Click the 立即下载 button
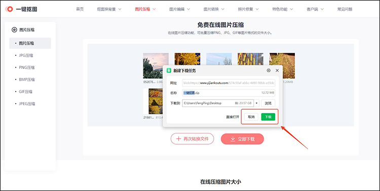 click(242, 139)
